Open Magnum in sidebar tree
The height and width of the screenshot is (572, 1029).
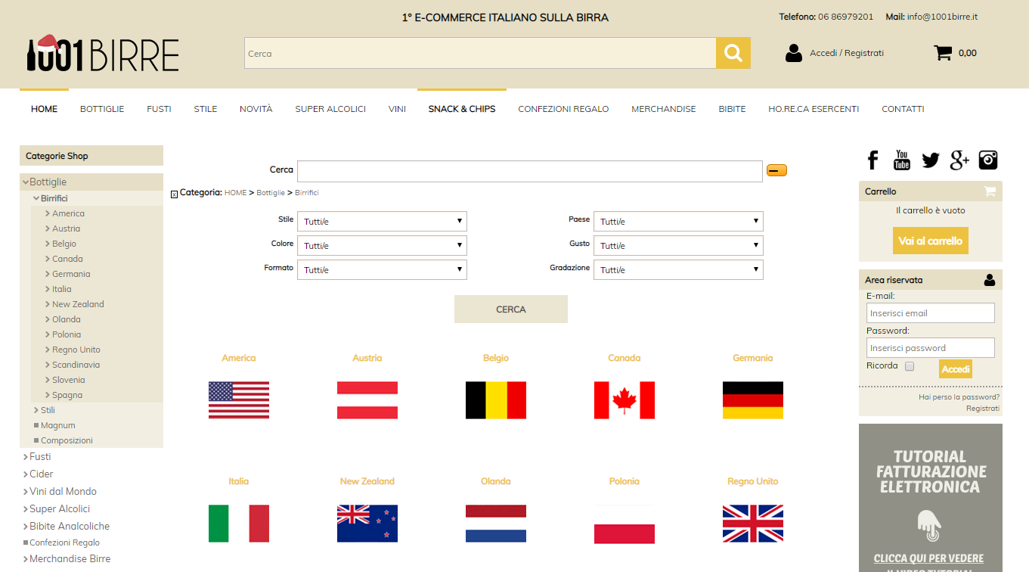57,425
